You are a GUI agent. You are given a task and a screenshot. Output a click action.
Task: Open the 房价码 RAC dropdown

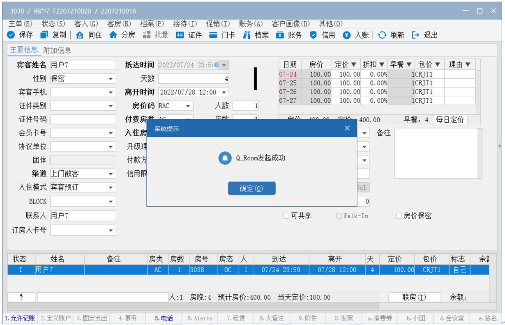click(x=188, y=106)
